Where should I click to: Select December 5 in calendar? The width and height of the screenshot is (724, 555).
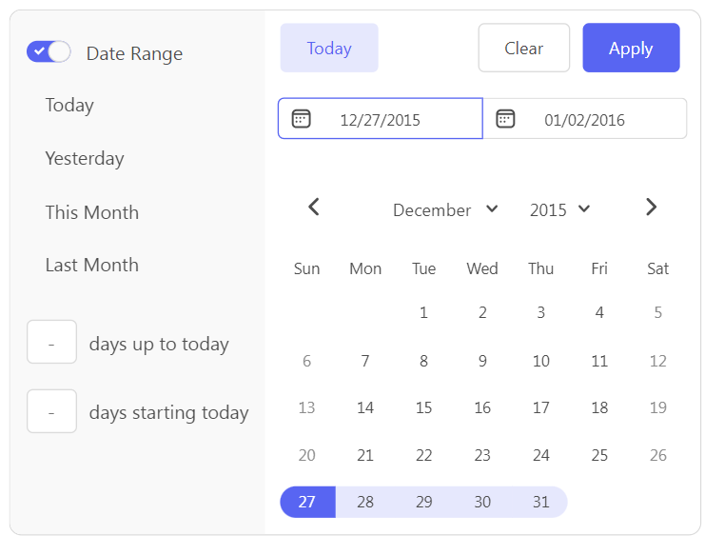(658, 313)
